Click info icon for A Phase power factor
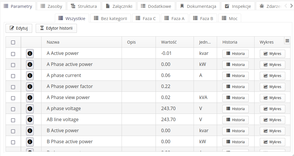This screenshot has width=294, height=156. tap(30, 87)
